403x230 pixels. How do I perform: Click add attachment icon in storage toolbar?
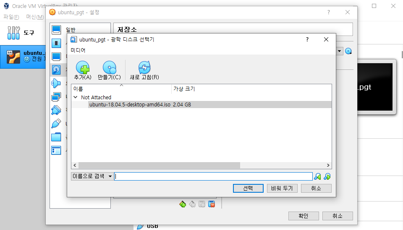(202, 204)
